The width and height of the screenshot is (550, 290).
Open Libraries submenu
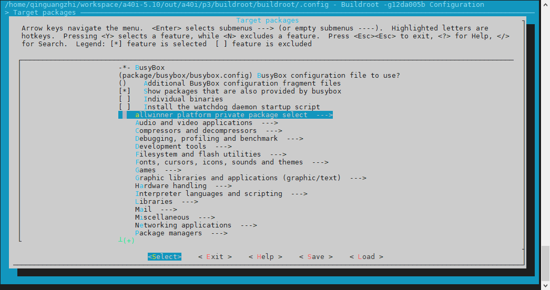click(167, 202)
